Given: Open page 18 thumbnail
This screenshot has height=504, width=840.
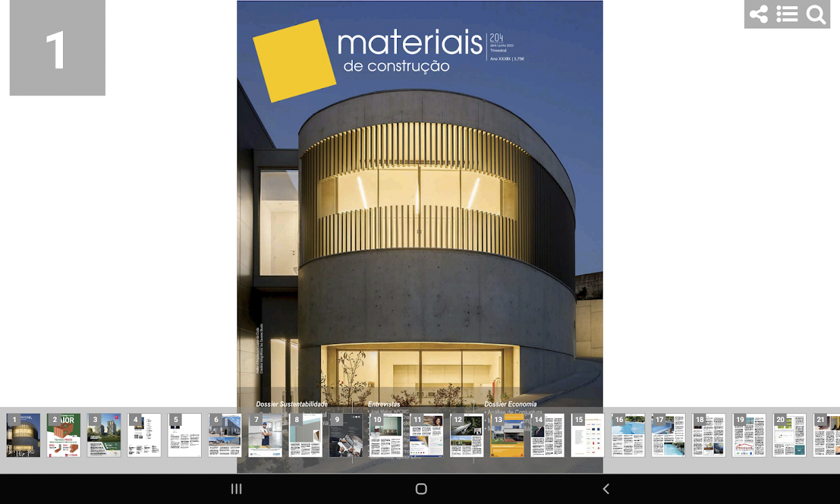Looking at the screenshot, I should coord(709,435).
